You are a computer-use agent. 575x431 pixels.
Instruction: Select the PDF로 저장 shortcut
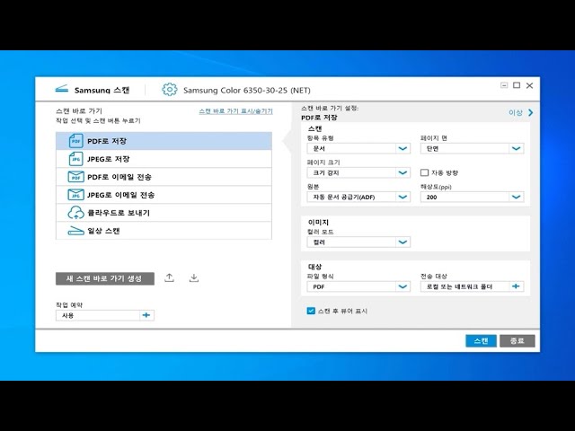click(164, 141)
